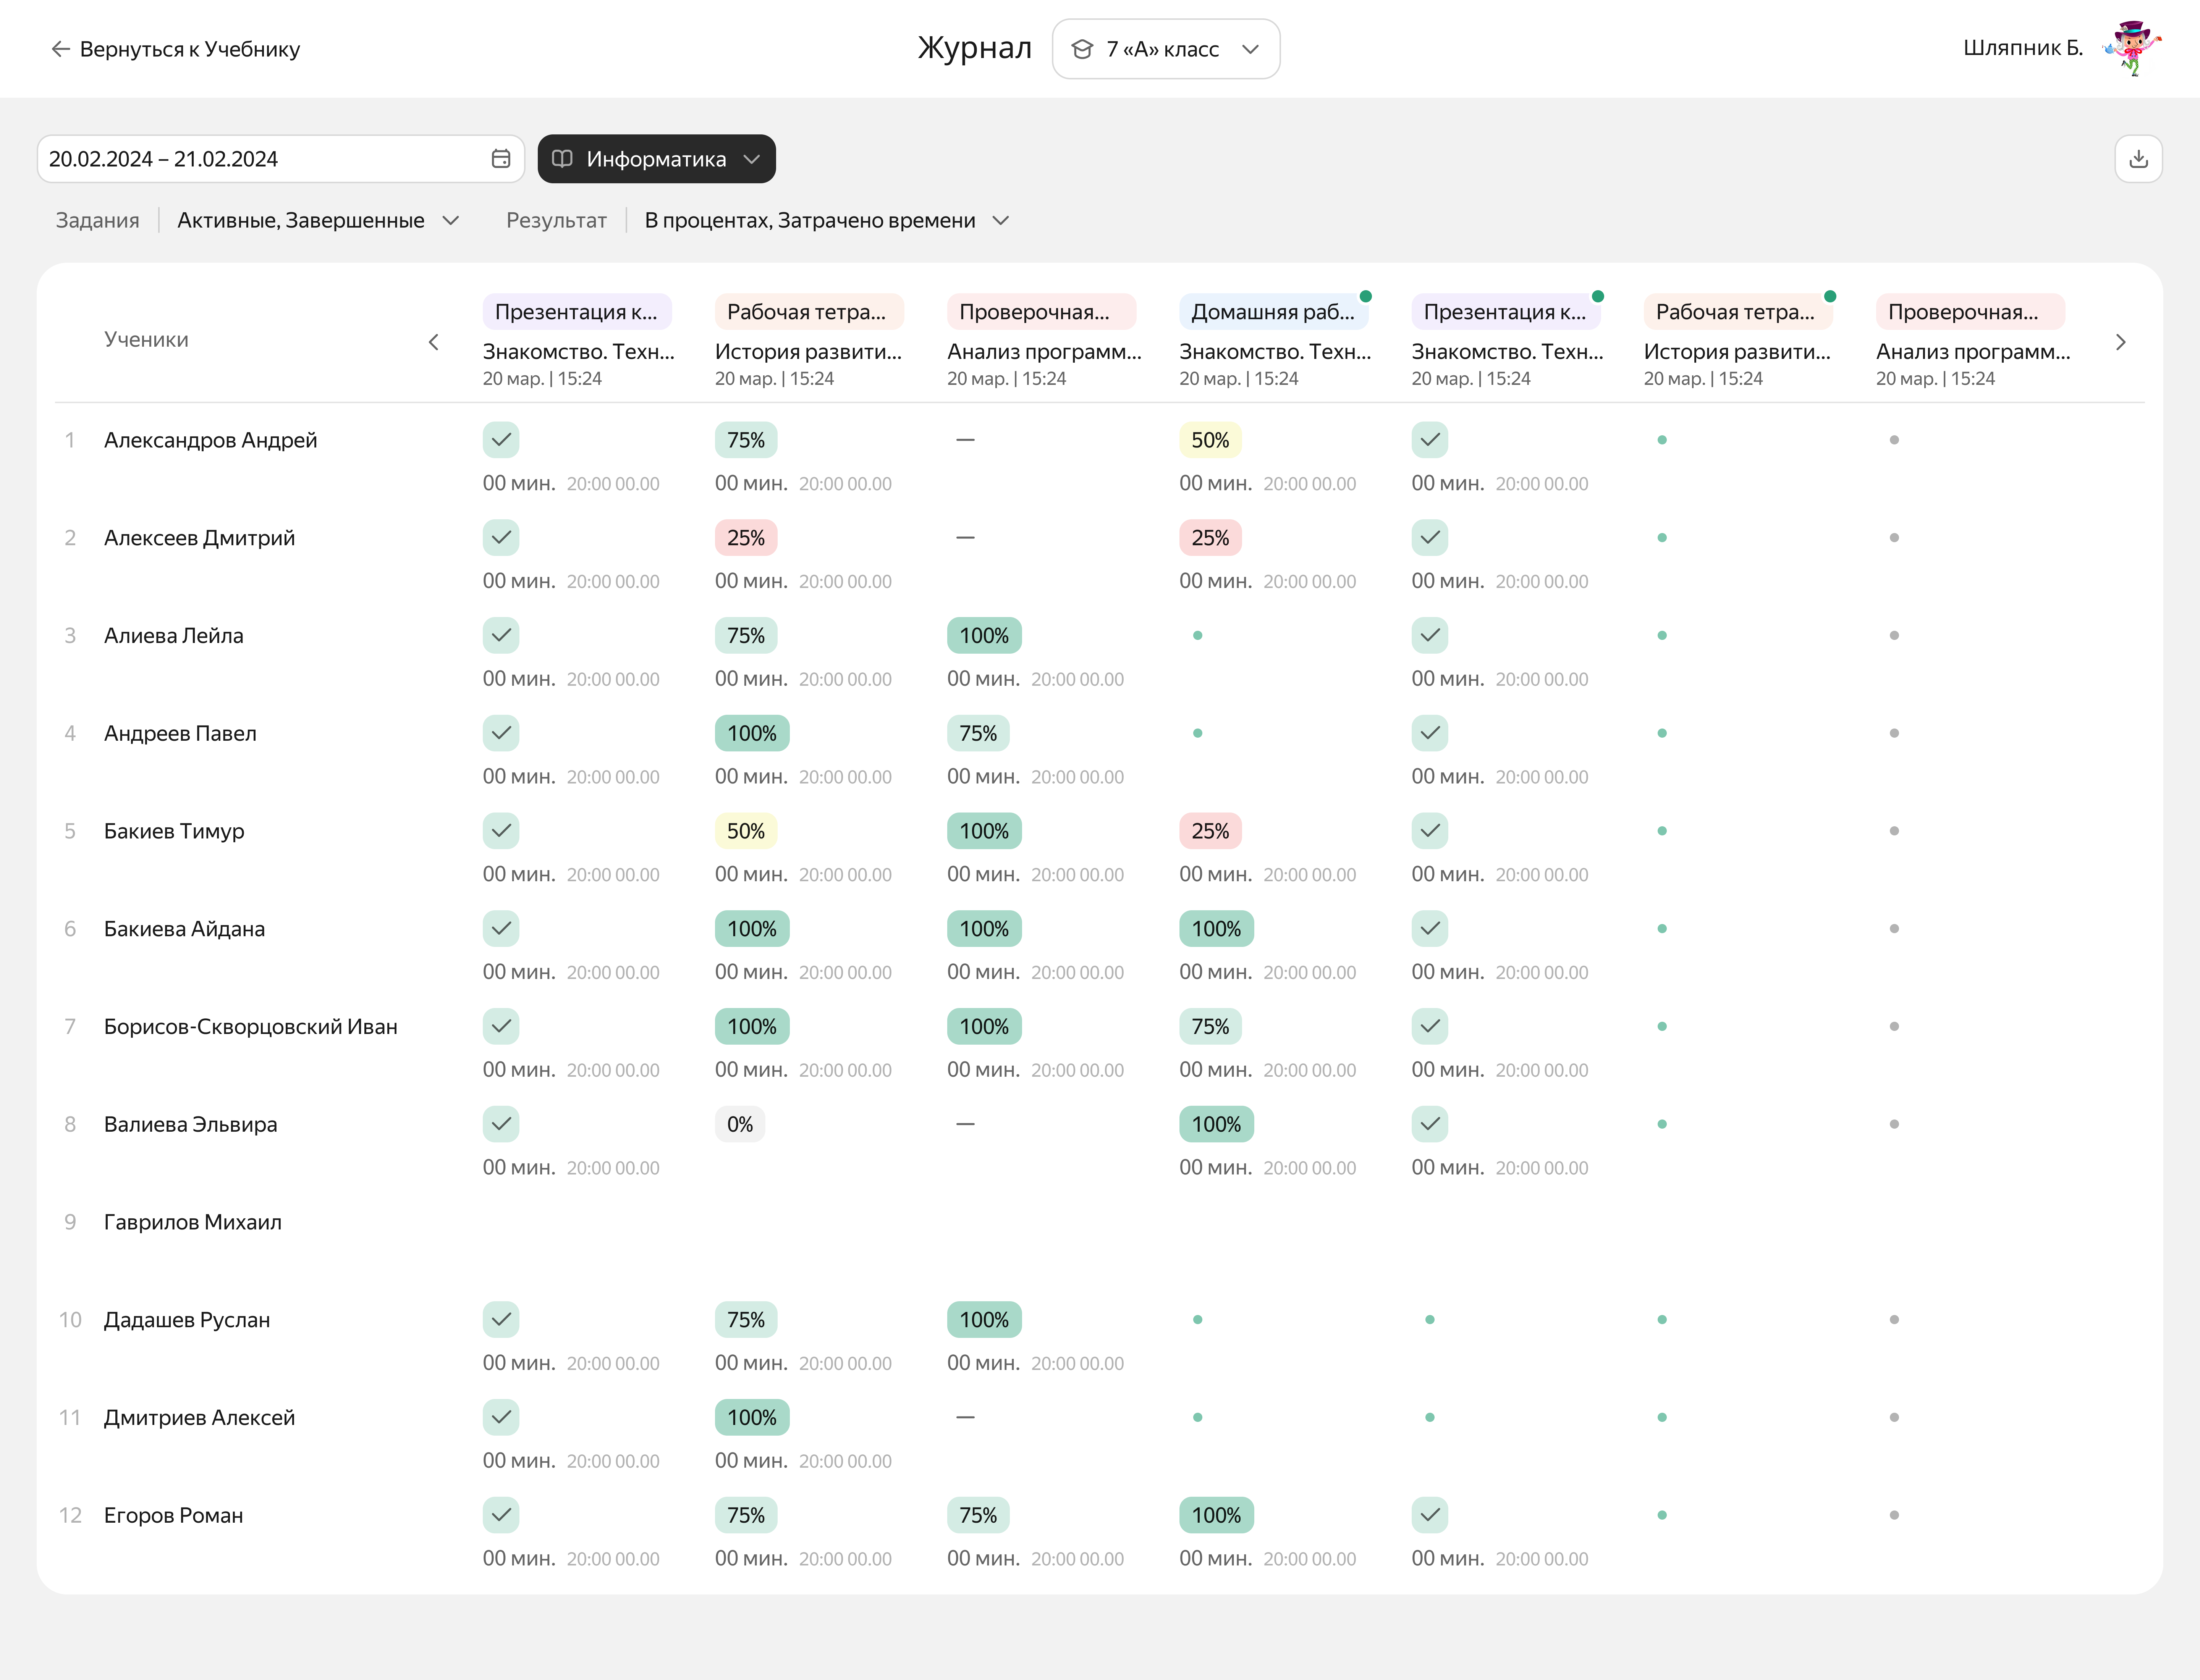Click Валиева Эльвира's 0% score badge

(739, 1124)
